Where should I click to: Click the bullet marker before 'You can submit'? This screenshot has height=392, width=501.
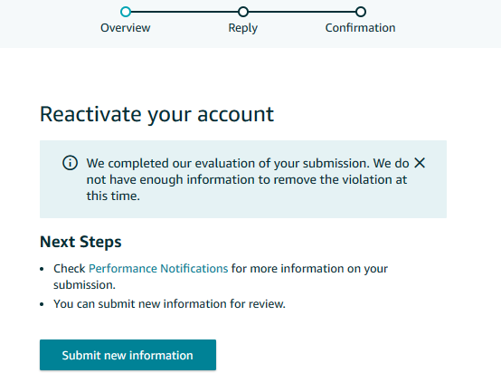pos(42,304)
